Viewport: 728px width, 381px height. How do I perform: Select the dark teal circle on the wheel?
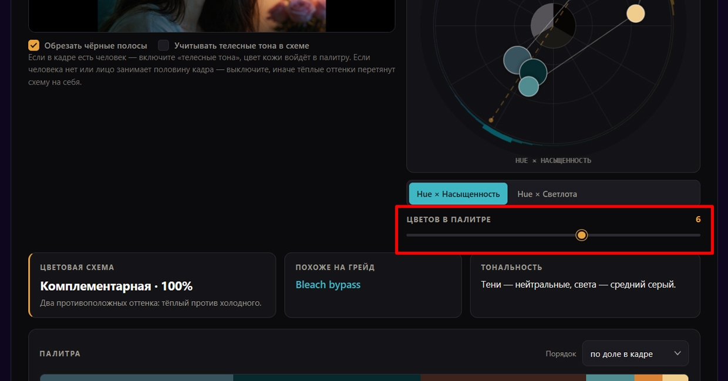(x=533, y=73)
